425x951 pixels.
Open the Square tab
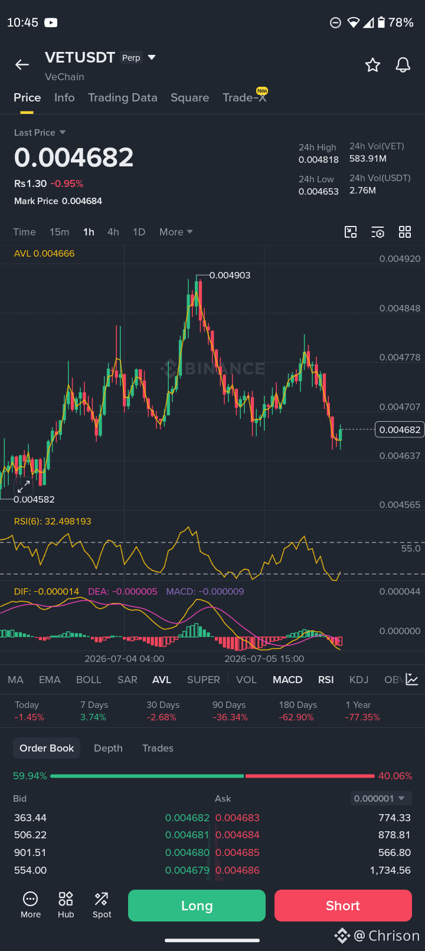pos(189,98)
